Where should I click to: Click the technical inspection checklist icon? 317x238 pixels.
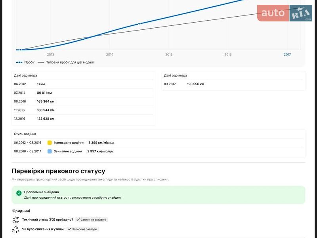[x=16, y=220]
